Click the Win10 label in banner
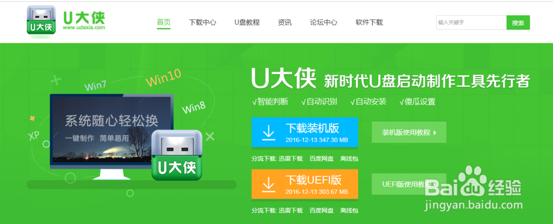This screenshot has height=224, width=553. [163, 78]
